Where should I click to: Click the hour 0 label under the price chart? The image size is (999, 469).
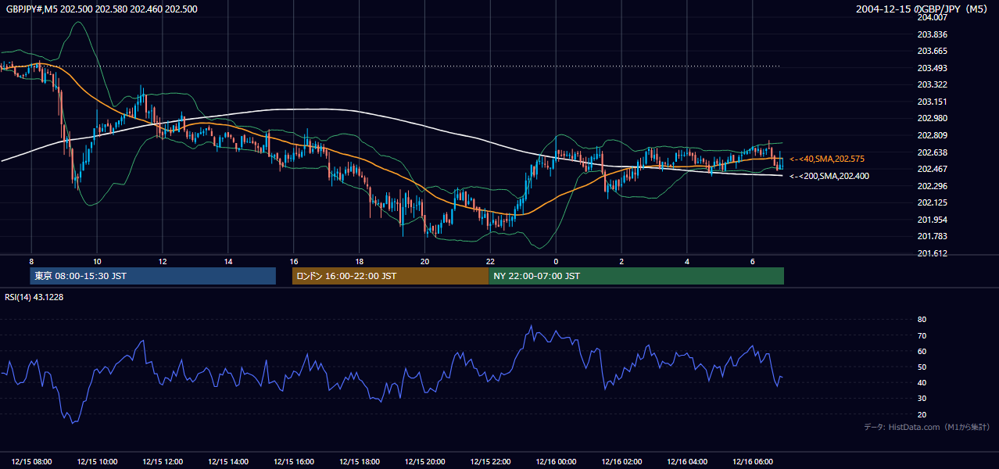click(x=556, y=261)
